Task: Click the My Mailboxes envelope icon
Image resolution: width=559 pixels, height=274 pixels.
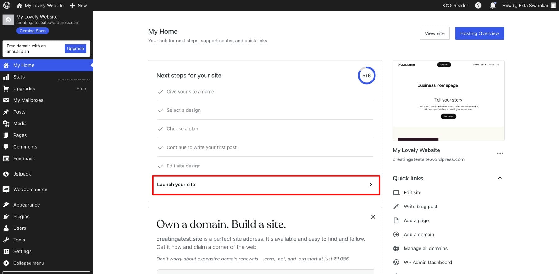Action: pyautogui.click(x=6, y=100)
